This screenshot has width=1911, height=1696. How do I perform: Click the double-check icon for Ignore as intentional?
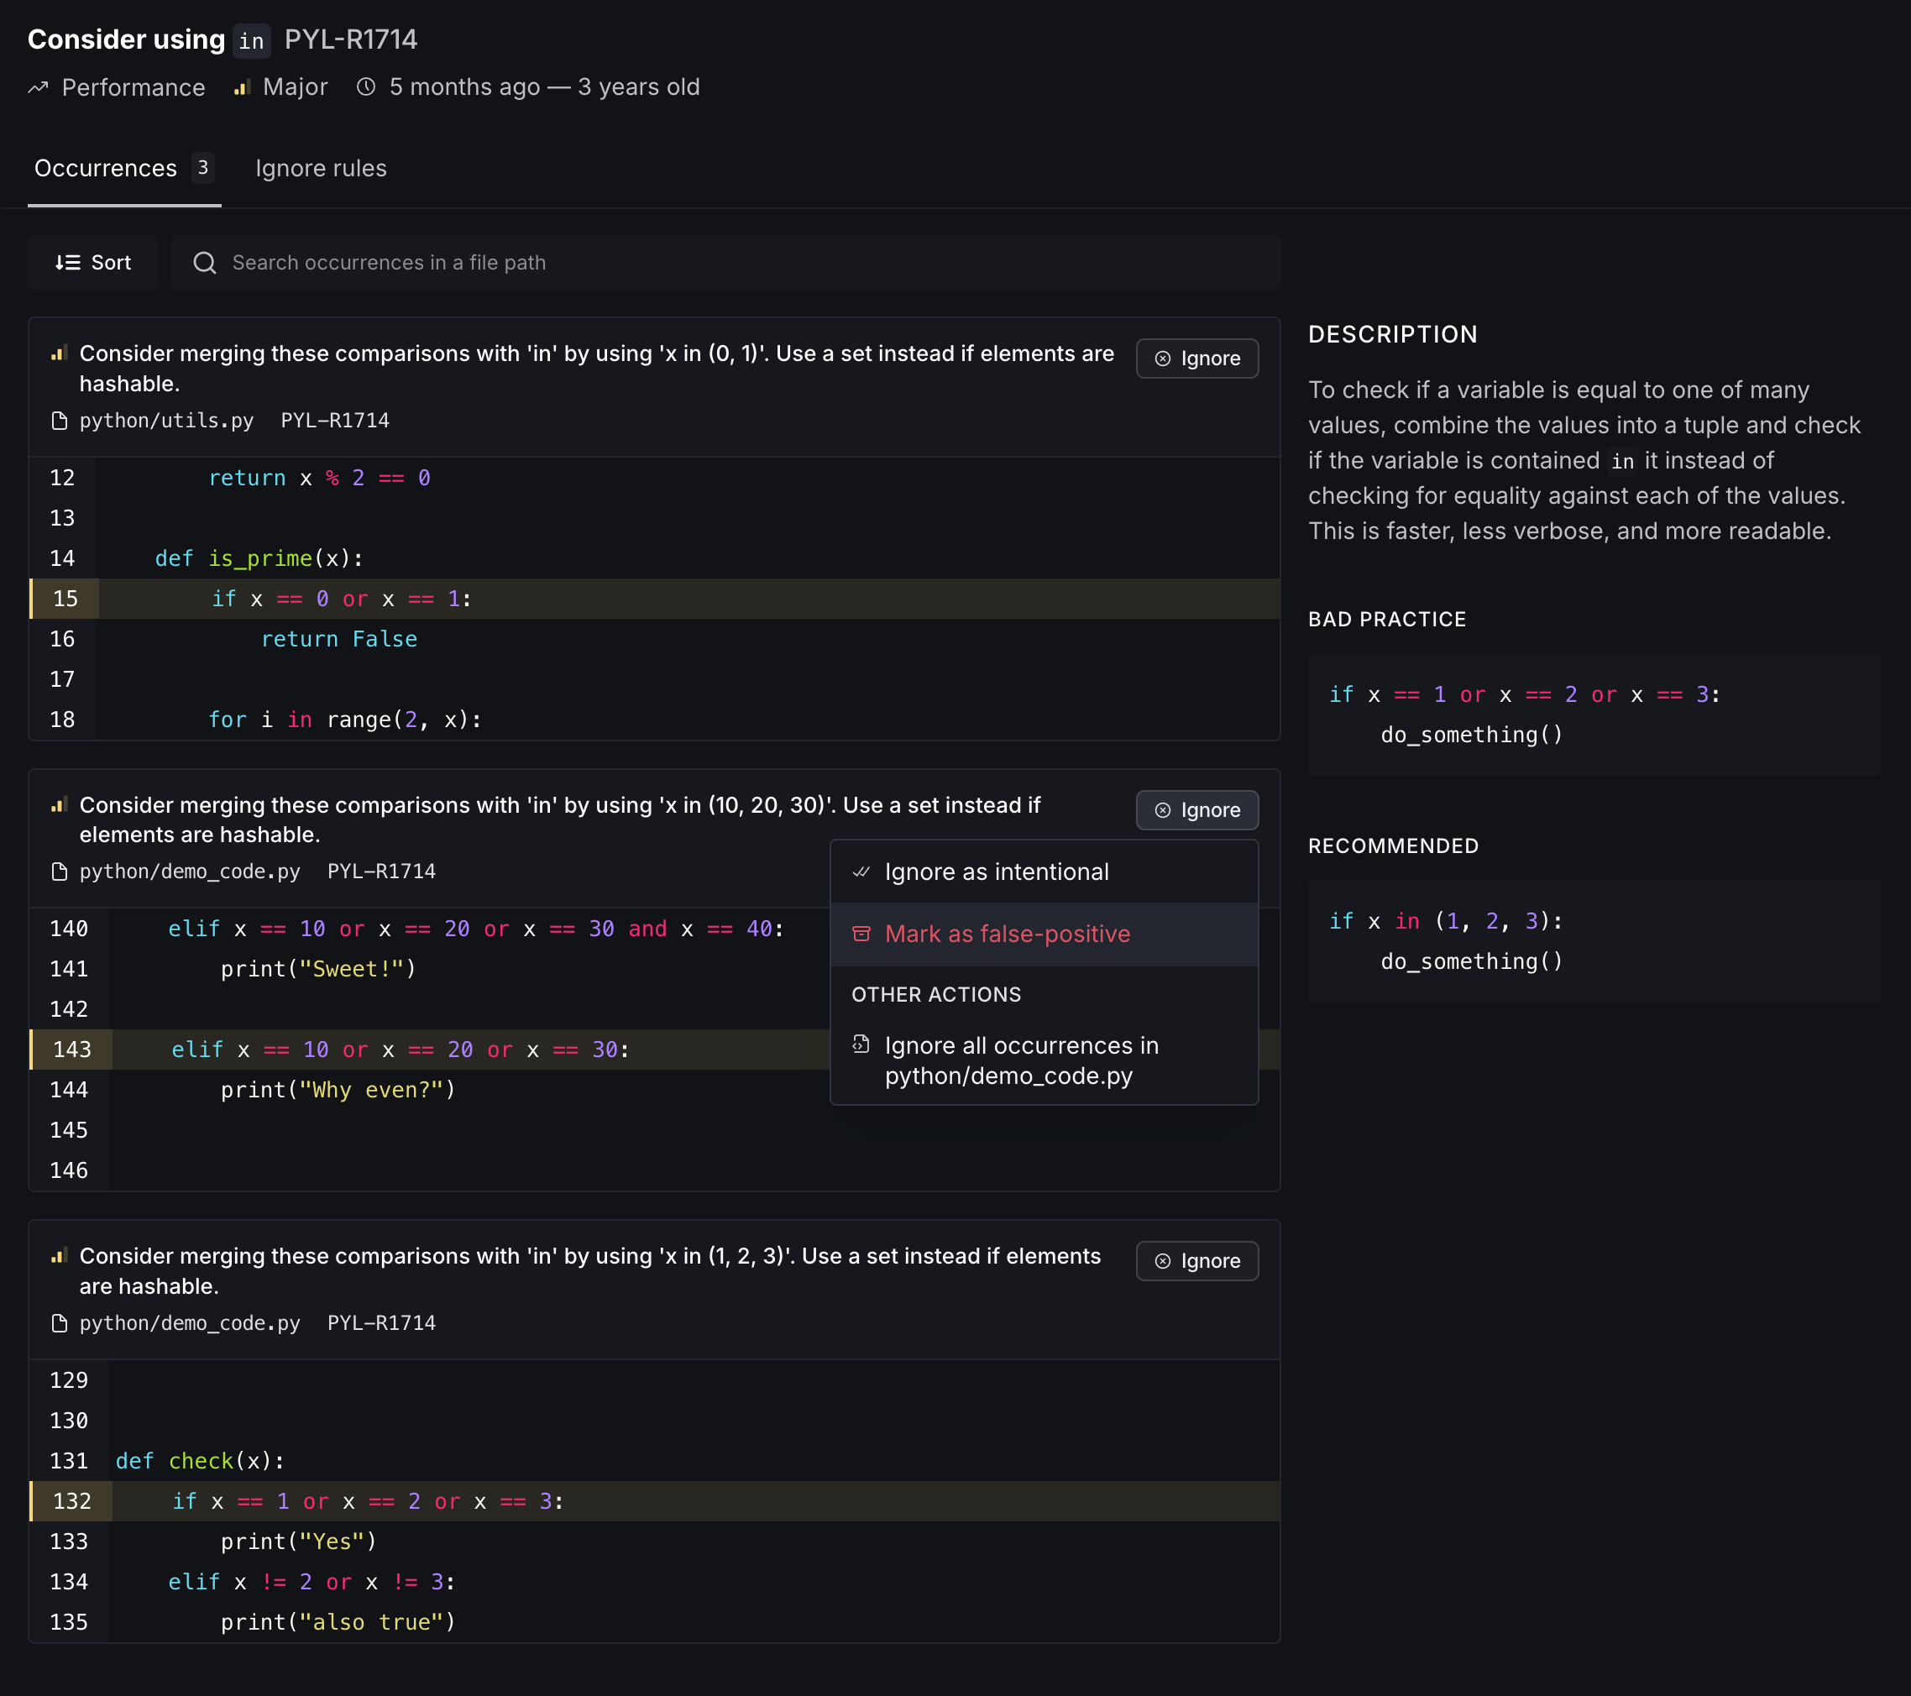pyautogui.click(x=861, y=872)
